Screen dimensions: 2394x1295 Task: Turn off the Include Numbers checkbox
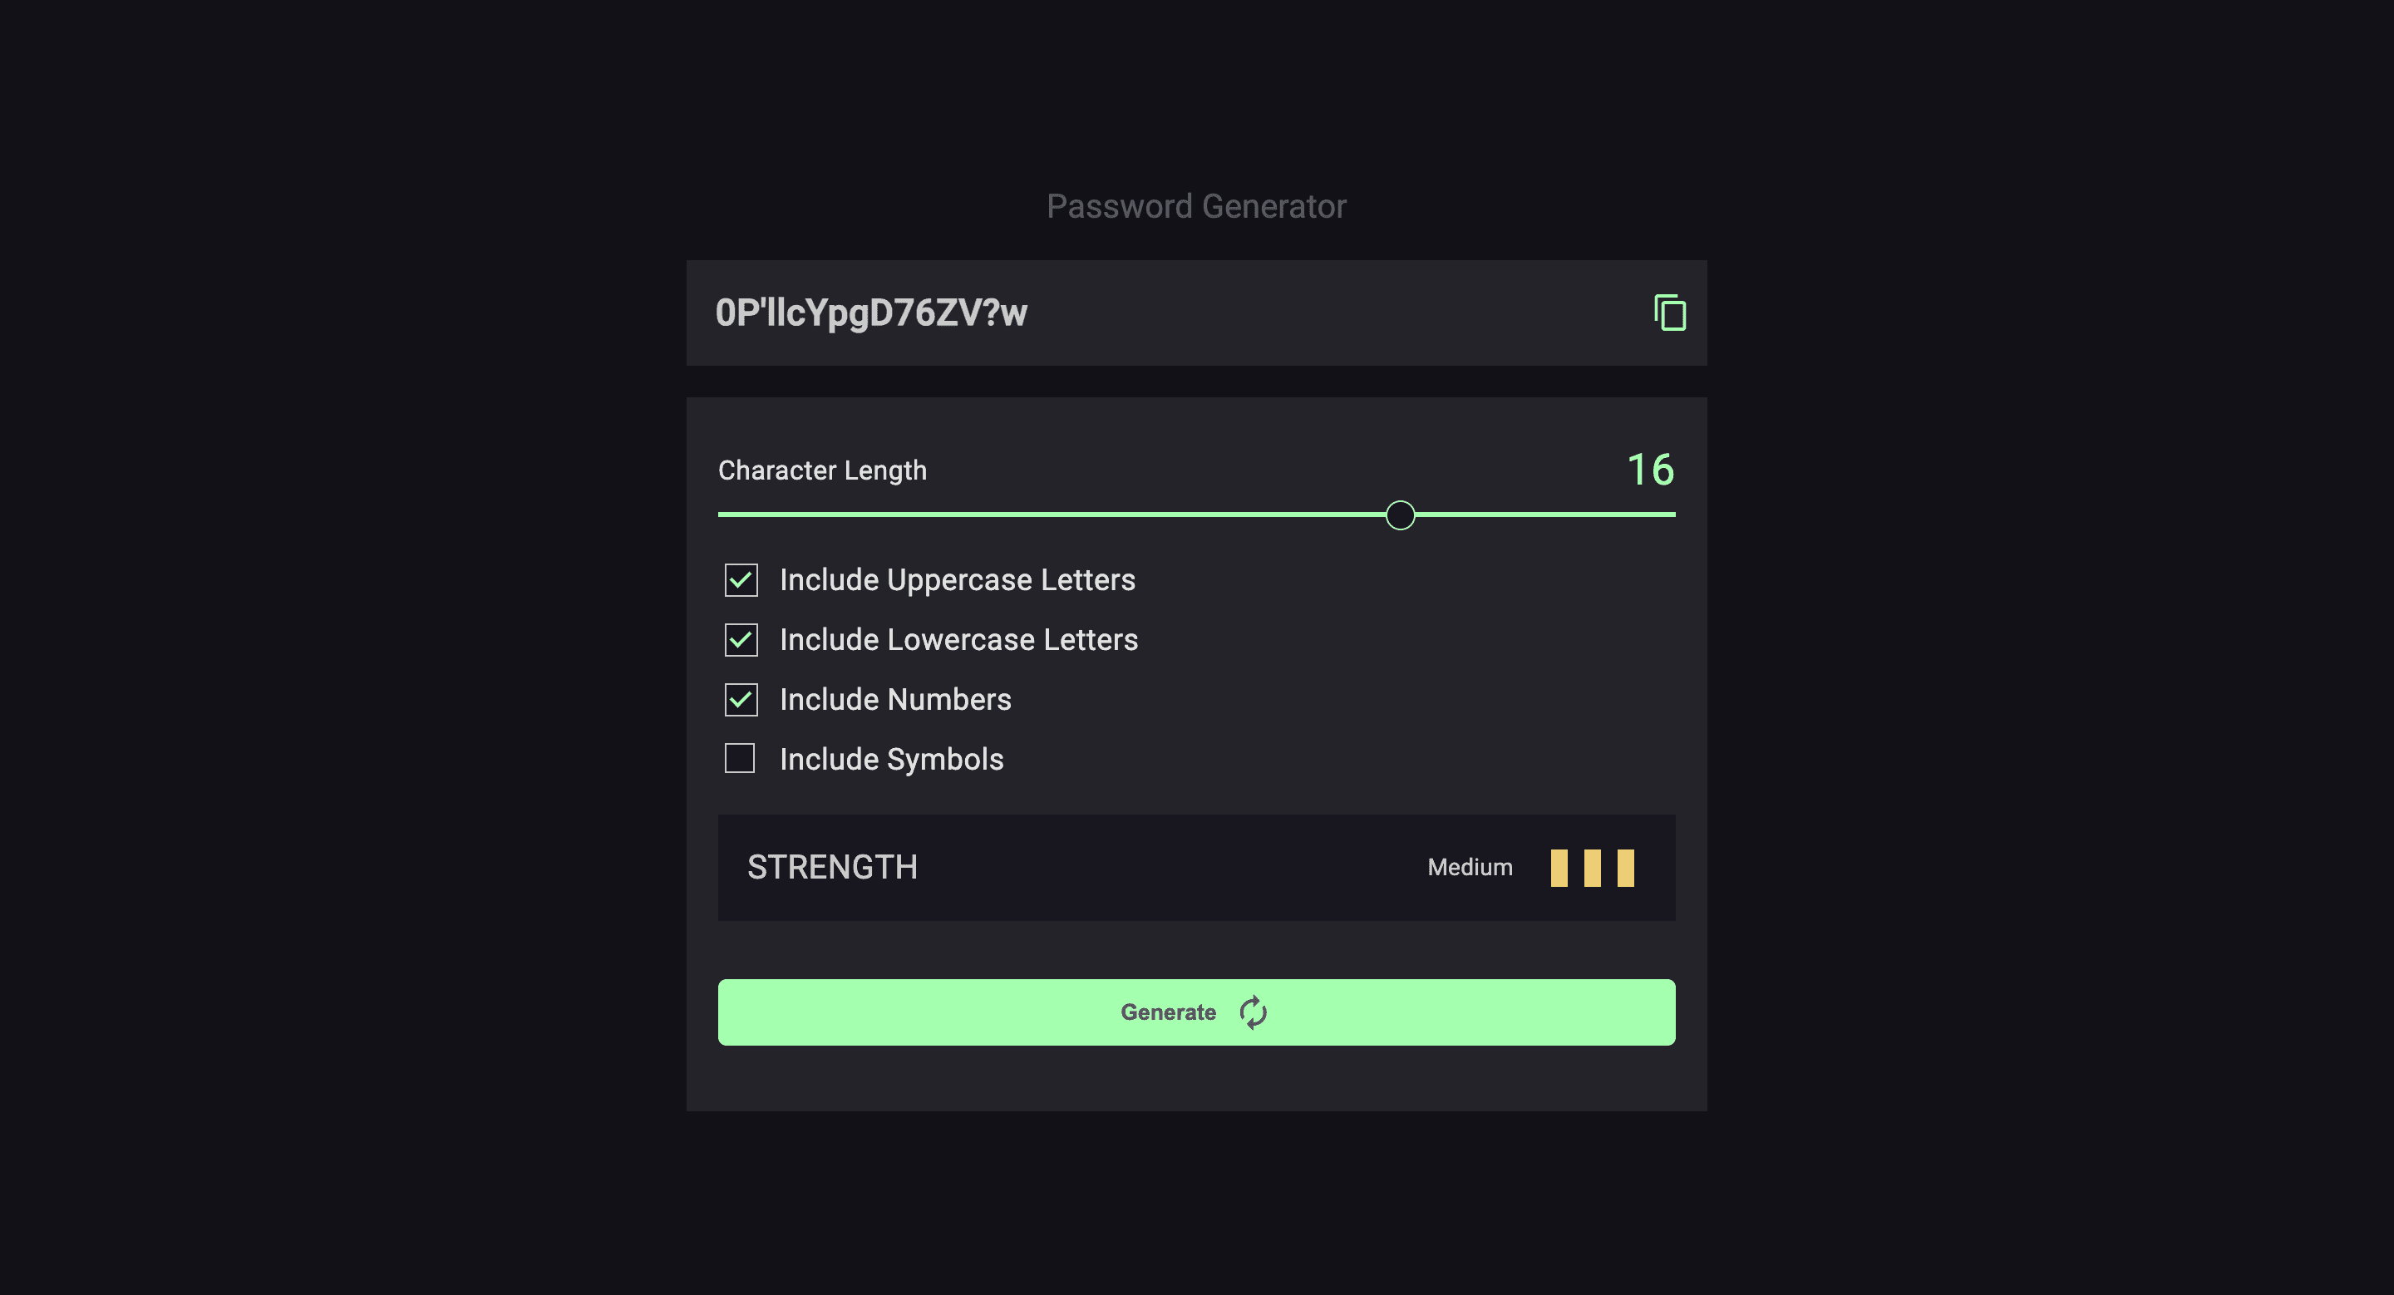coord(741,700)
